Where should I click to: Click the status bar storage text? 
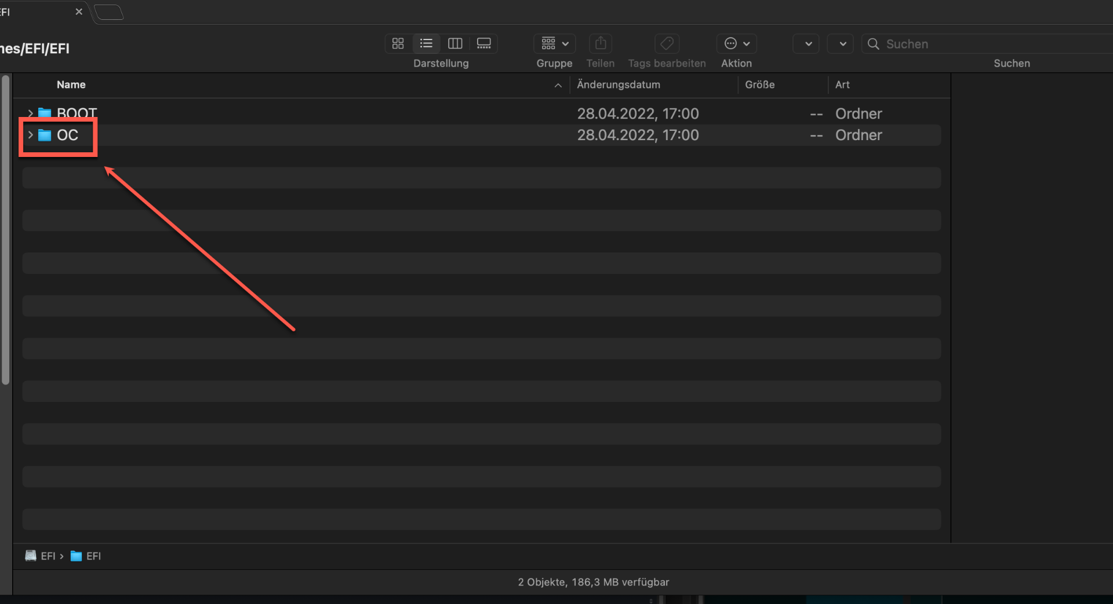click(x=594, y=582)
